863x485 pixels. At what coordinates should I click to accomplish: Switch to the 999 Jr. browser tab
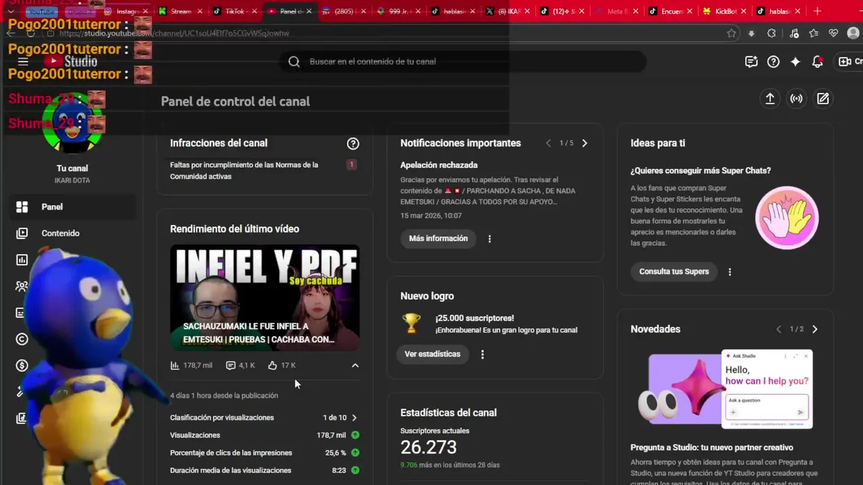coord(398,11)
